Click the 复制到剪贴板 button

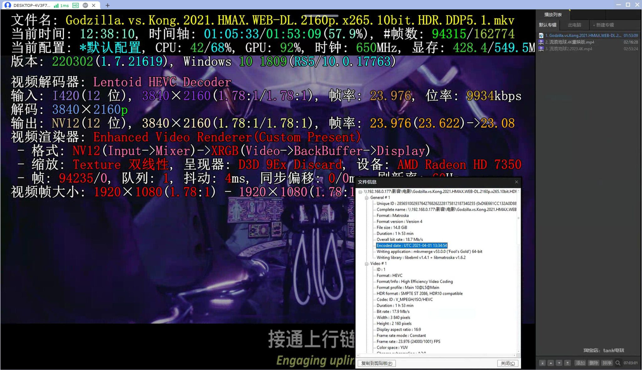coord(376,363)
